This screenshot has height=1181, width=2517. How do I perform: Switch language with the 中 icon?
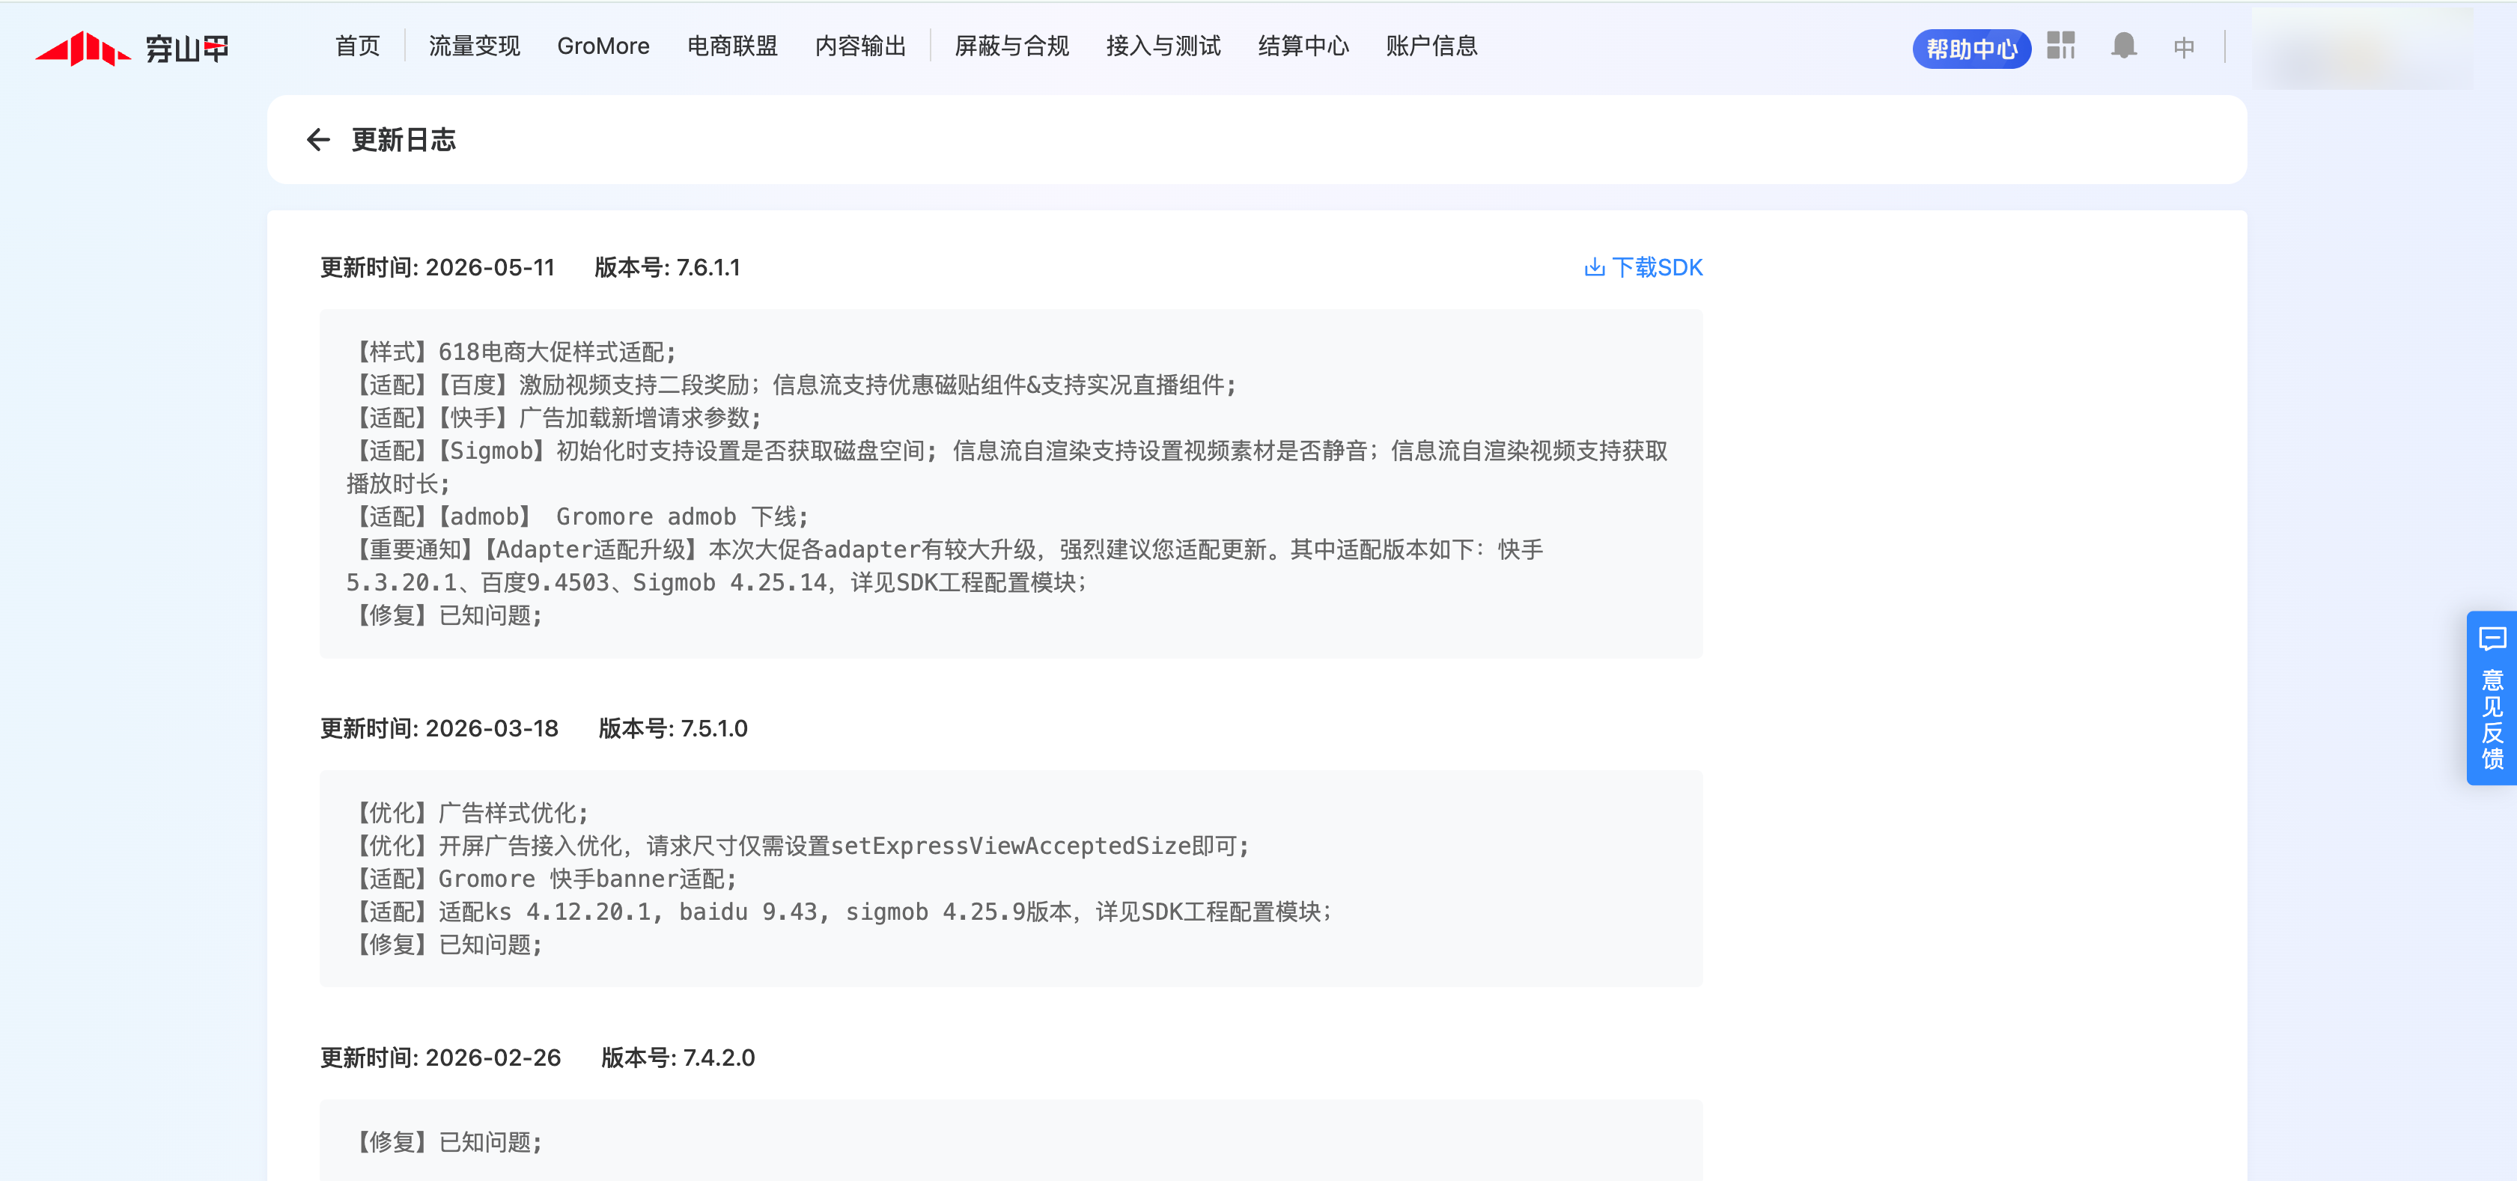2184,47
